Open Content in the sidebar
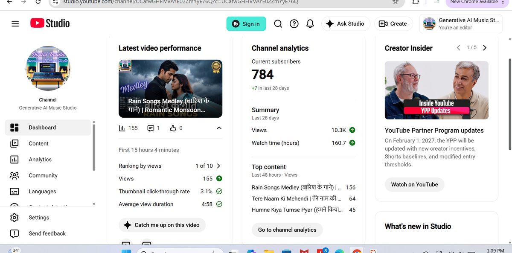 tap(48, 143)
